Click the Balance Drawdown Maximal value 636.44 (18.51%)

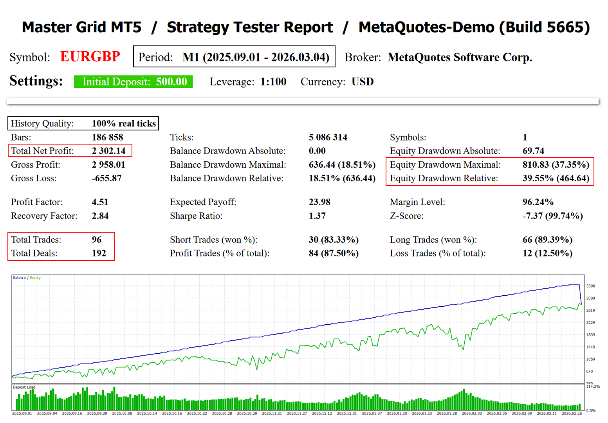pyautogui.click(x=342, y=165)
